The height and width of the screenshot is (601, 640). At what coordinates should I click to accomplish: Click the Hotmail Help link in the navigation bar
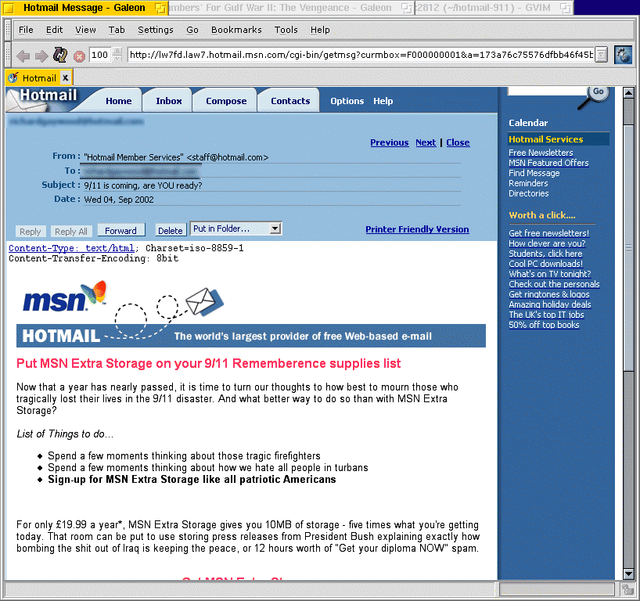[x=383, y=101]
